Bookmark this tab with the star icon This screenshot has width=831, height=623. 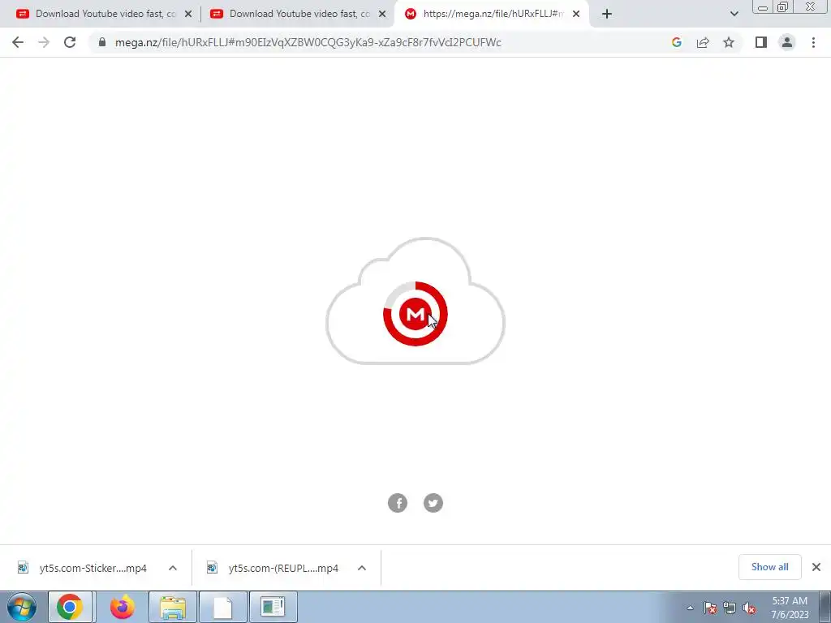729,42
